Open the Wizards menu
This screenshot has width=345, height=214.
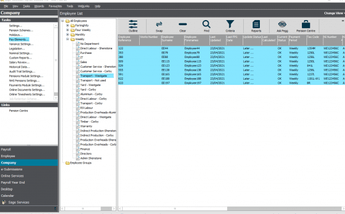click(39, 6)
